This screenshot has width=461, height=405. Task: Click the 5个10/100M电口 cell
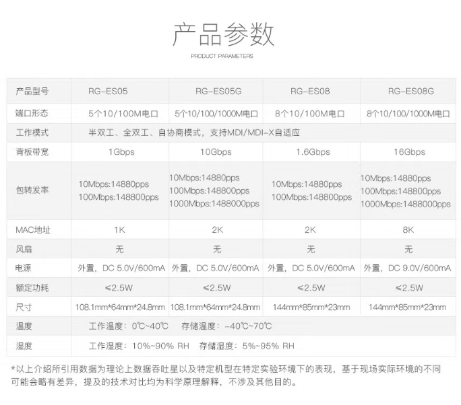click(x=123, y=114)
